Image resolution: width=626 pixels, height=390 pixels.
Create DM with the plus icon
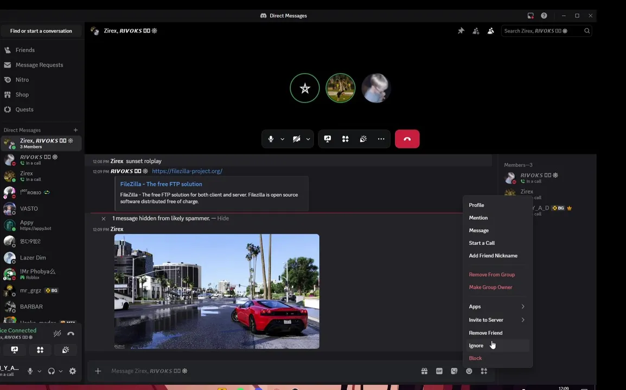(75, 130)
